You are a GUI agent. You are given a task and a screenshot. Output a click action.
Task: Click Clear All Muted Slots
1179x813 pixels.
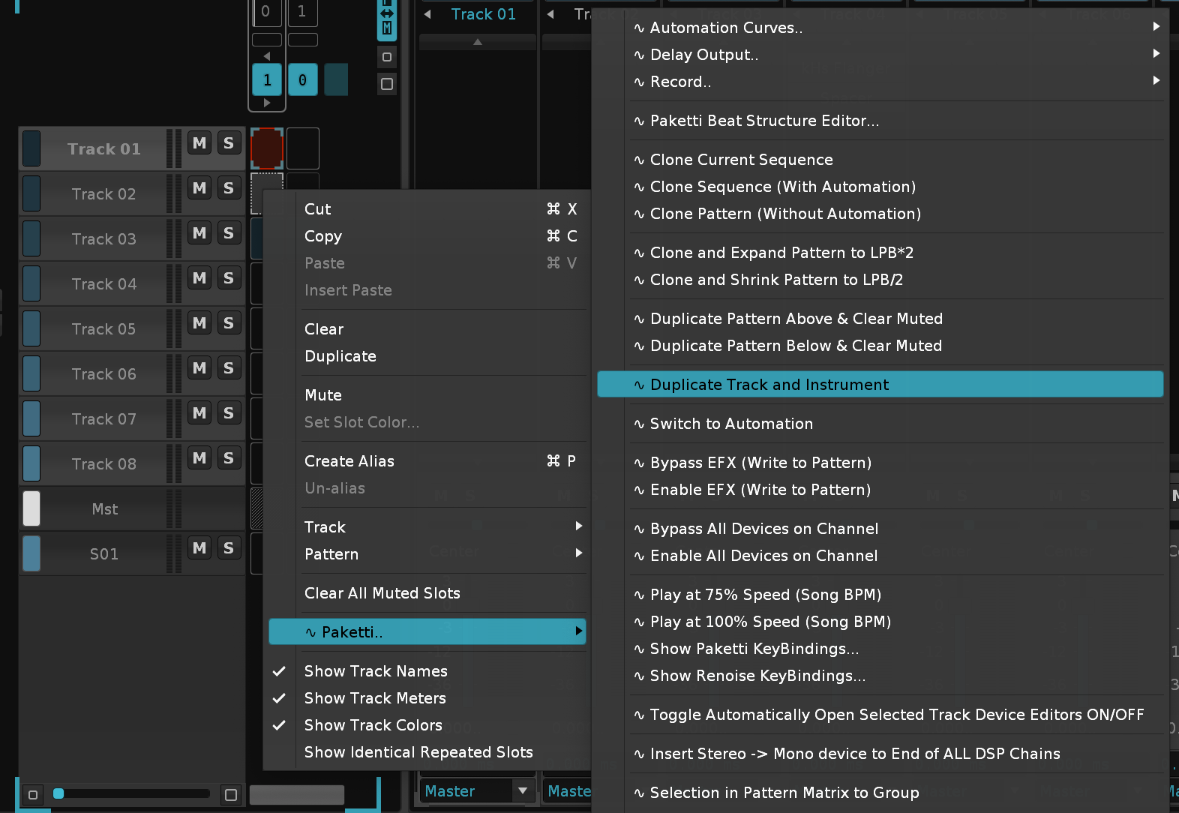point(382,593)
